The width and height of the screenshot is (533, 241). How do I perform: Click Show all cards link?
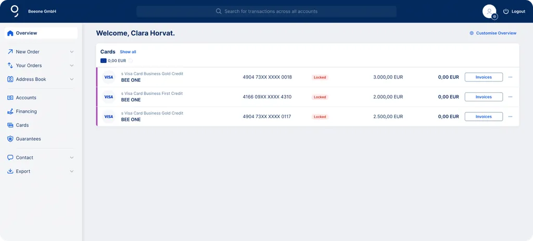tap(128, 52)
